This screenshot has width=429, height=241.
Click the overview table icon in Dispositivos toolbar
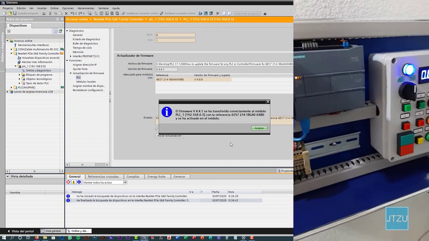55,31
